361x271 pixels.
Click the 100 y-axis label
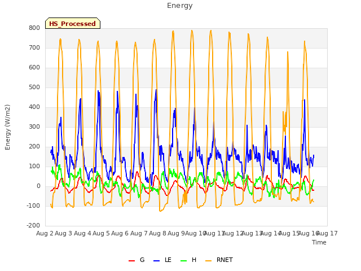pos(34,167)
